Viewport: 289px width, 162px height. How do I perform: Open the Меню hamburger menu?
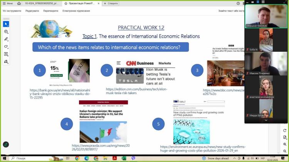pyautogui.click(x=8, y=3)
